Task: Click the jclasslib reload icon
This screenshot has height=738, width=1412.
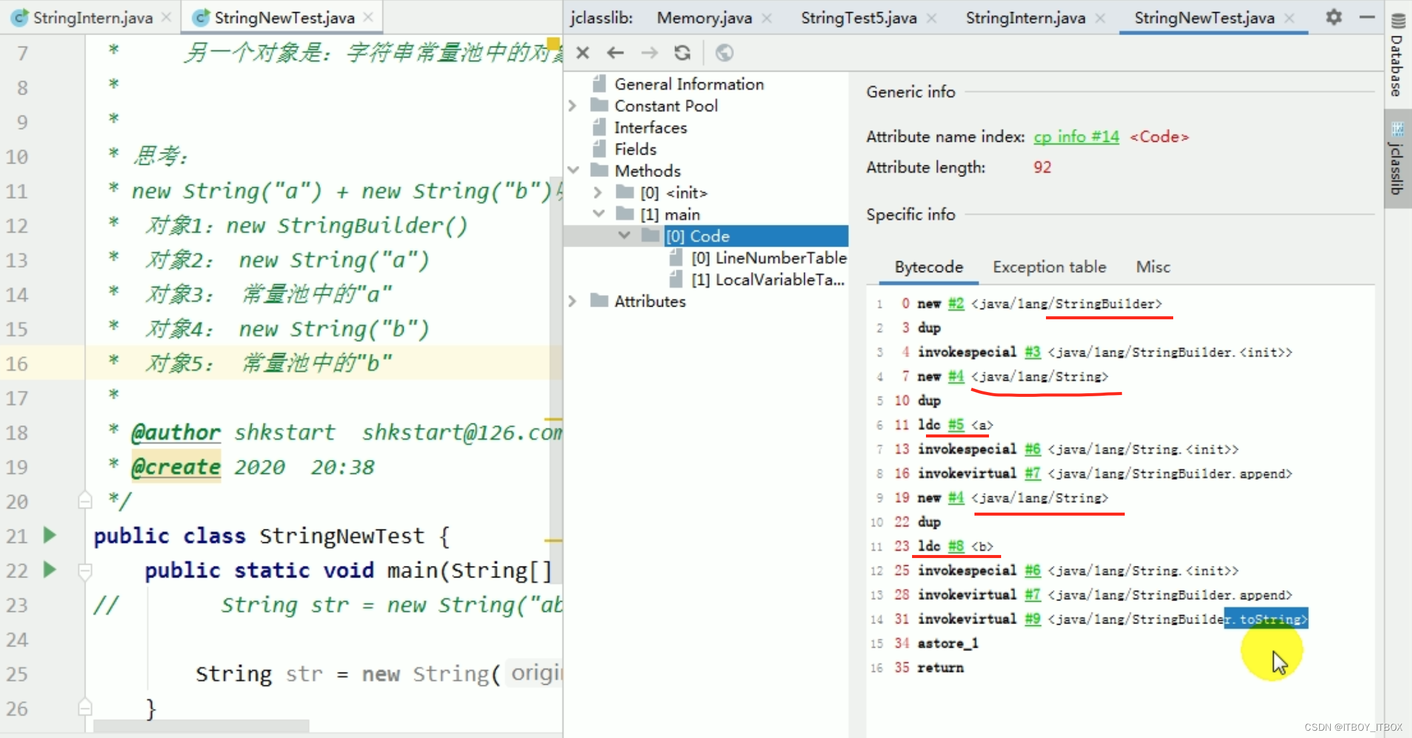Action: tap(682, 53)
